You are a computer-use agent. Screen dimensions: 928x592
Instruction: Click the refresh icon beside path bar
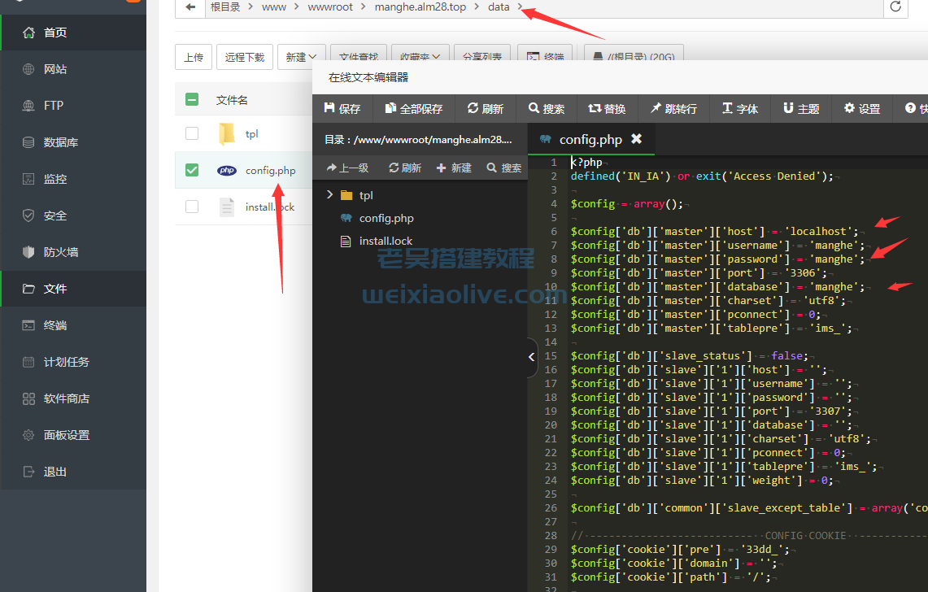[x=896, y=7]
